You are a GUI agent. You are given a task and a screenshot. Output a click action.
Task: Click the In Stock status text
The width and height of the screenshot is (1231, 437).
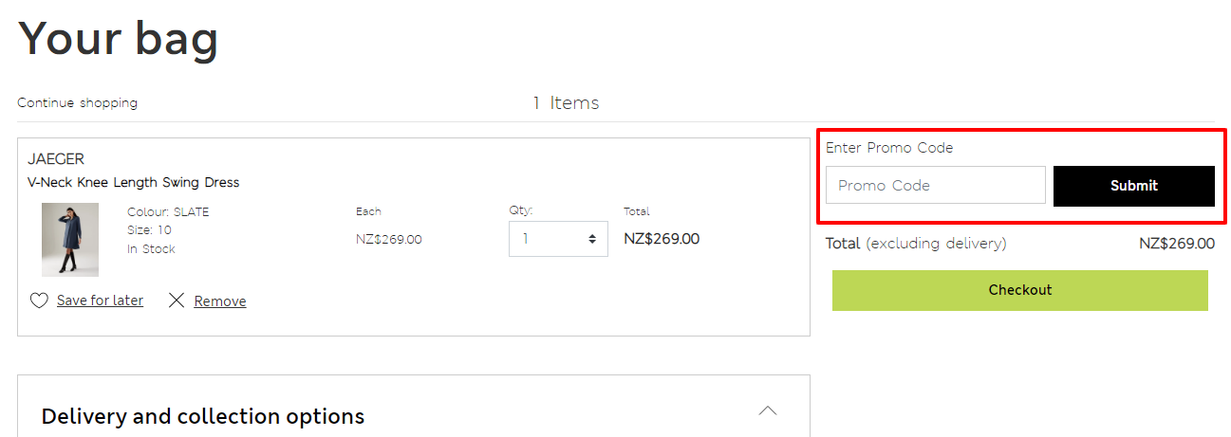click(151, 249)
